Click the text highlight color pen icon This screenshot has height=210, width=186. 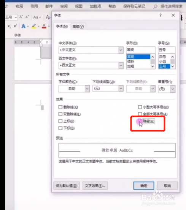(x=34, y=26)
